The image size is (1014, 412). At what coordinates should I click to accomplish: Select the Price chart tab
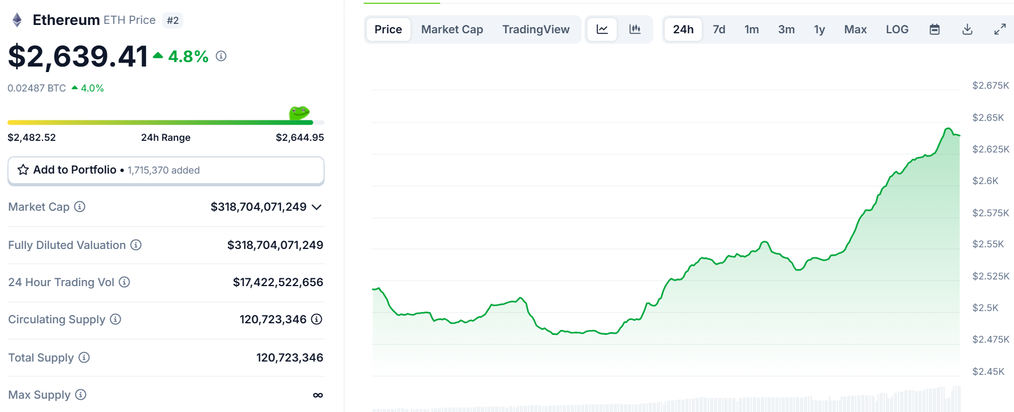(x=388, y=29)
